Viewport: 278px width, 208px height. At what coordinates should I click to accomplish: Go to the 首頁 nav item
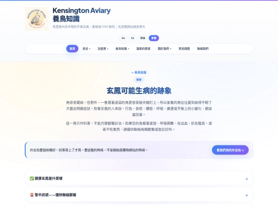(x=72, y=49)
